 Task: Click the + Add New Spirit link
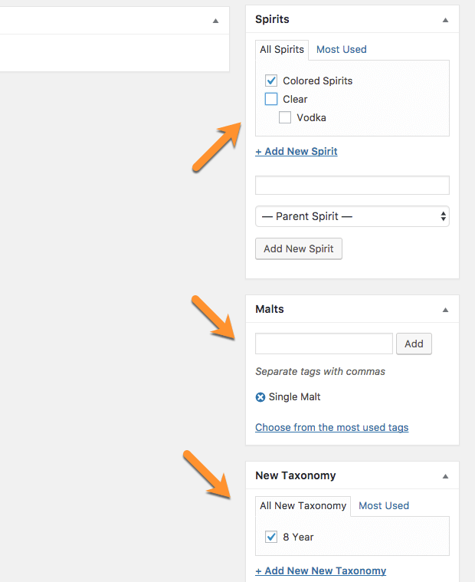point(296,151)
